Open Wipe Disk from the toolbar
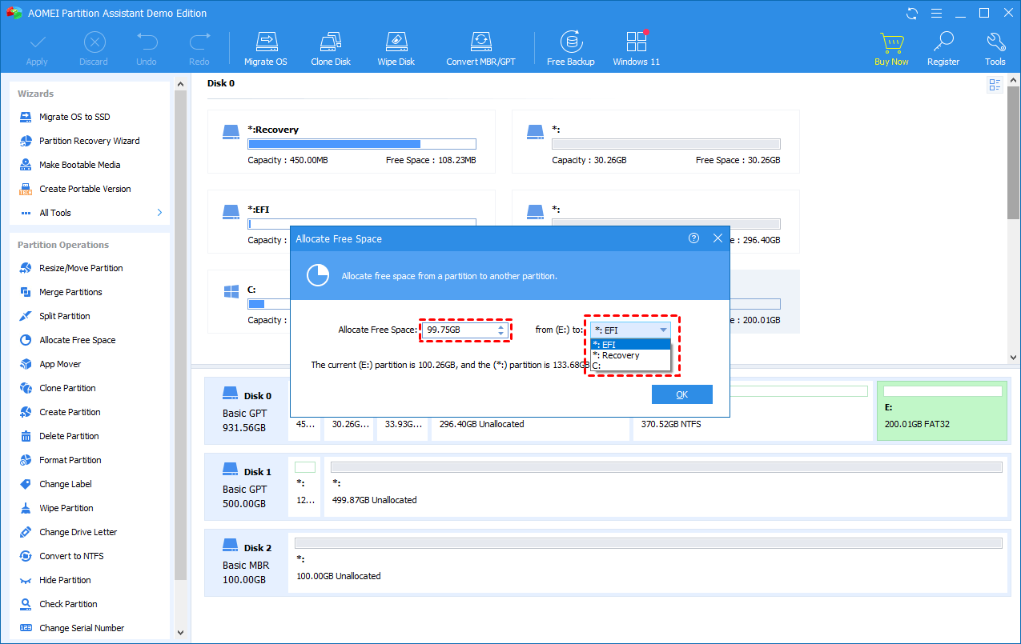1021x644 pixels. pyautogui.click(x=396, y=48)
